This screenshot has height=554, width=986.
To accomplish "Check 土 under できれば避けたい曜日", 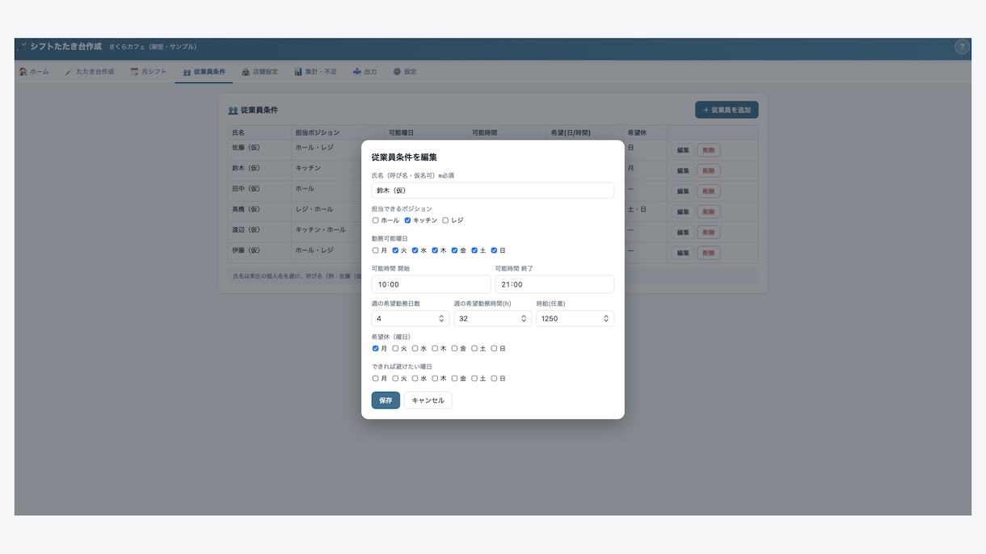I will [474, 379].
